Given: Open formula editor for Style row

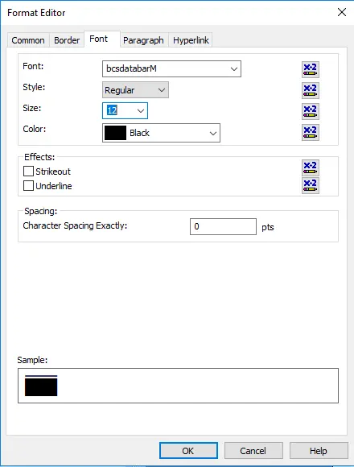Looking at the screenshot, I should [311, 90].
